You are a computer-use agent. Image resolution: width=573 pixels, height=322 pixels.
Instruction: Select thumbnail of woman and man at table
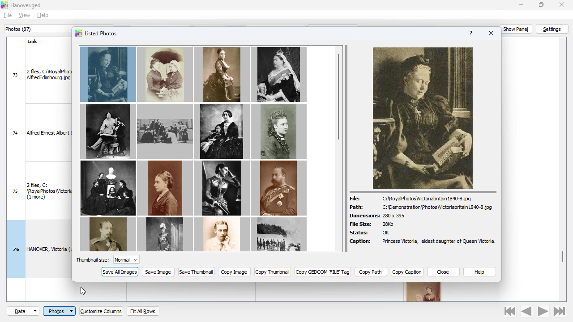(108, 131)
